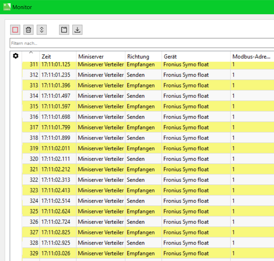Clear the monitor log with trash icon
The width and height of the screenshot is (274, 261).
point(29,30)
